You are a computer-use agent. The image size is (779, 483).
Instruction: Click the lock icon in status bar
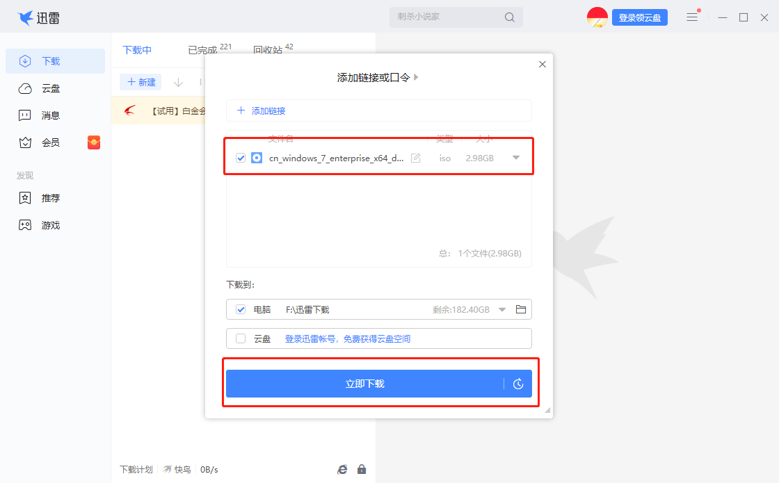tap(362, 469)
